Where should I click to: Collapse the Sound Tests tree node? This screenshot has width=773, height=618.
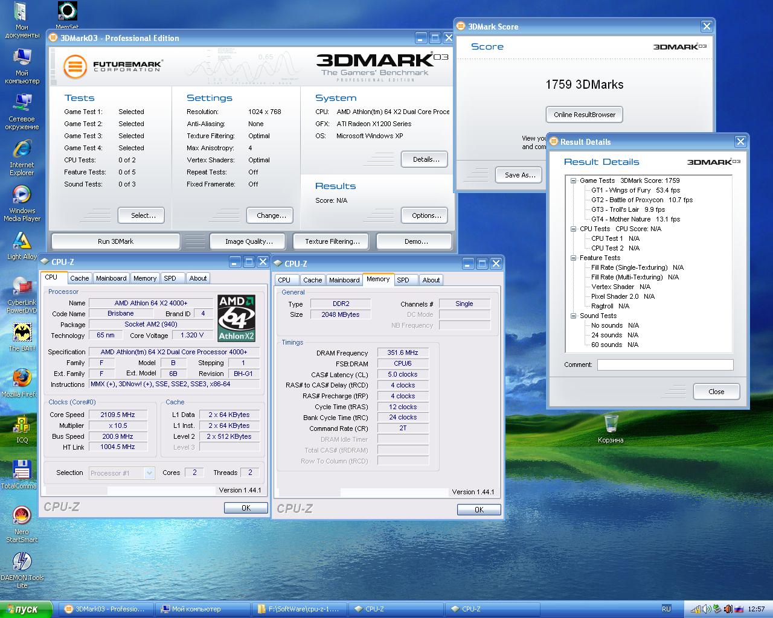tap(573, 316)
